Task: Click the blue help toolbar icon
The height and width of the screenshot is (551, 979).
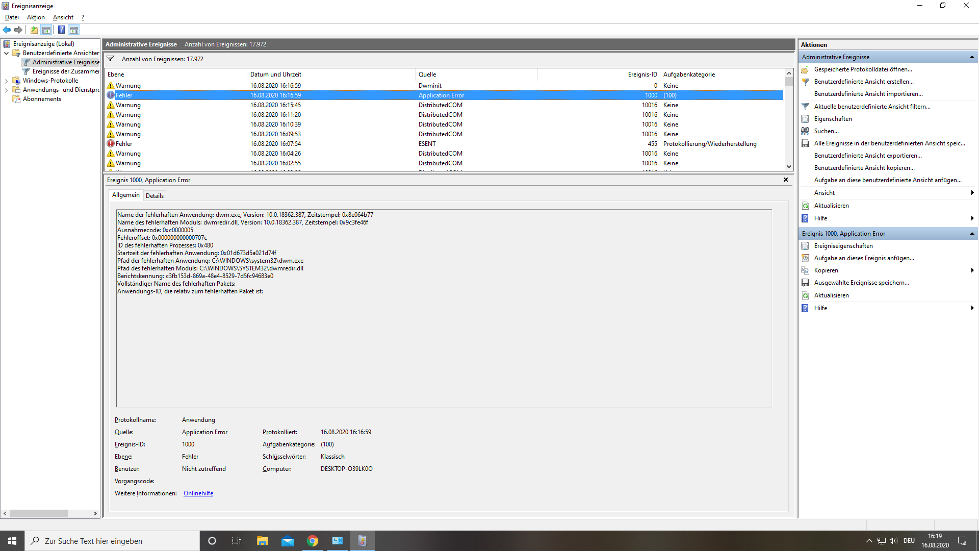Action: (x=61, y=30)
